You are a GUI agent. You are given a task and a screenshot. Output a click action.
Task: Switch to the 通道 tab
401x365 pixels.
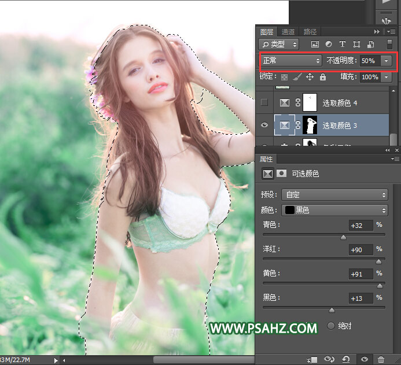click(x=288, y=32)
